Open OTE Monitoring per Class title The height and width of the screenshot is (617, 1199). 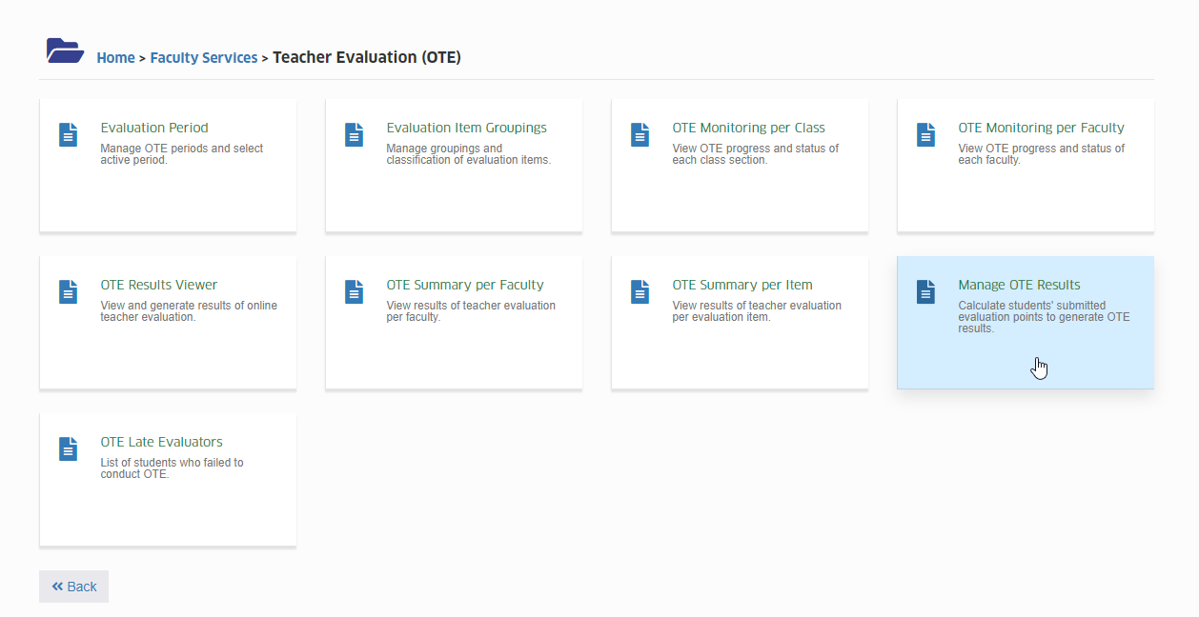(x=749, y=128)
